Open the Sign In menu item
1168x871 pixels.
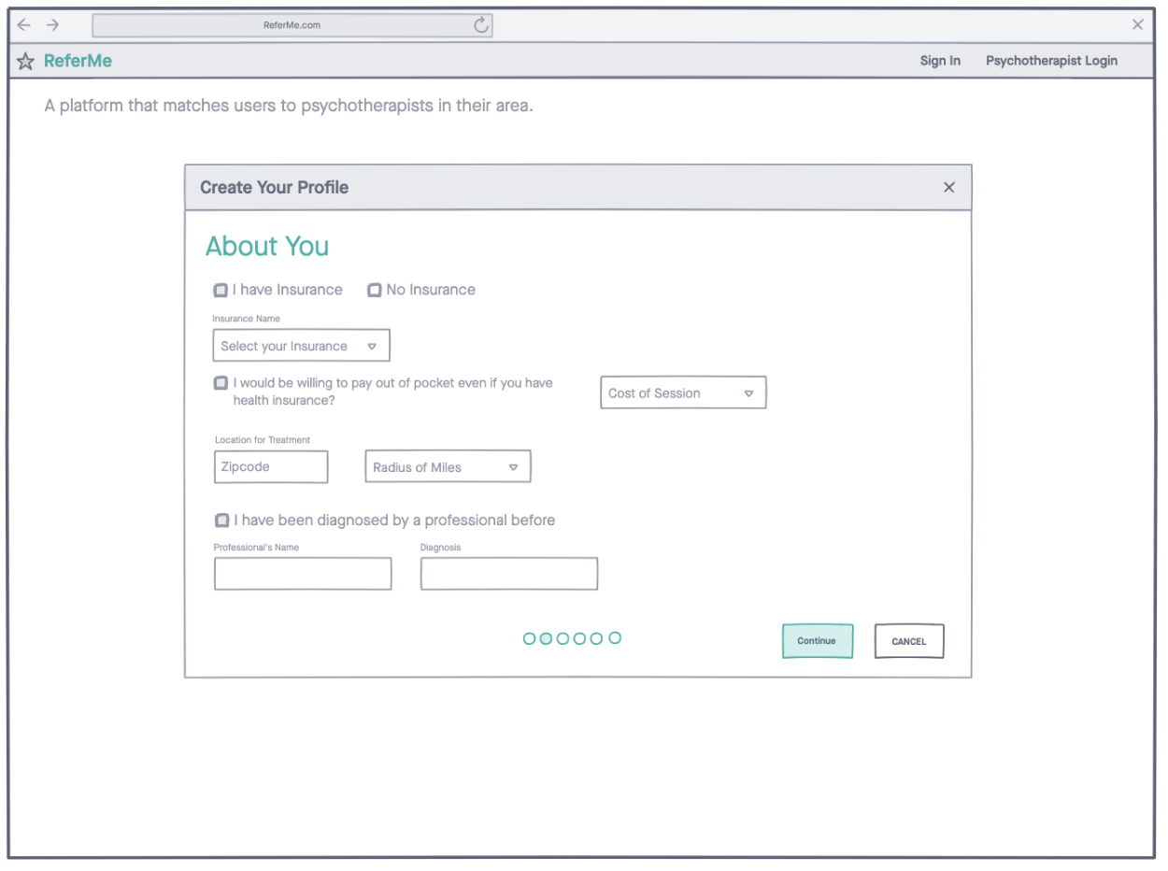click(x=940, y=61)
